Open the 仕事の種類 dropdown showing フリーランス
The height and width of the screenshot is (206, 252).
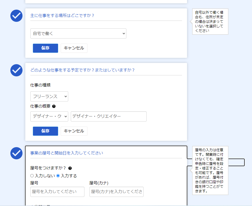(x=49, y=96)
